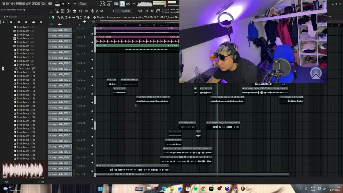
Task: Select the Playback speaker tool
Action: [x=89, y=17]
